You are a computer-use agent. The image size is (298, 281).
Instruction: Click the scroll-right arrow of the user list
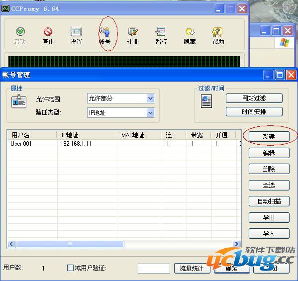coord(237,244)
